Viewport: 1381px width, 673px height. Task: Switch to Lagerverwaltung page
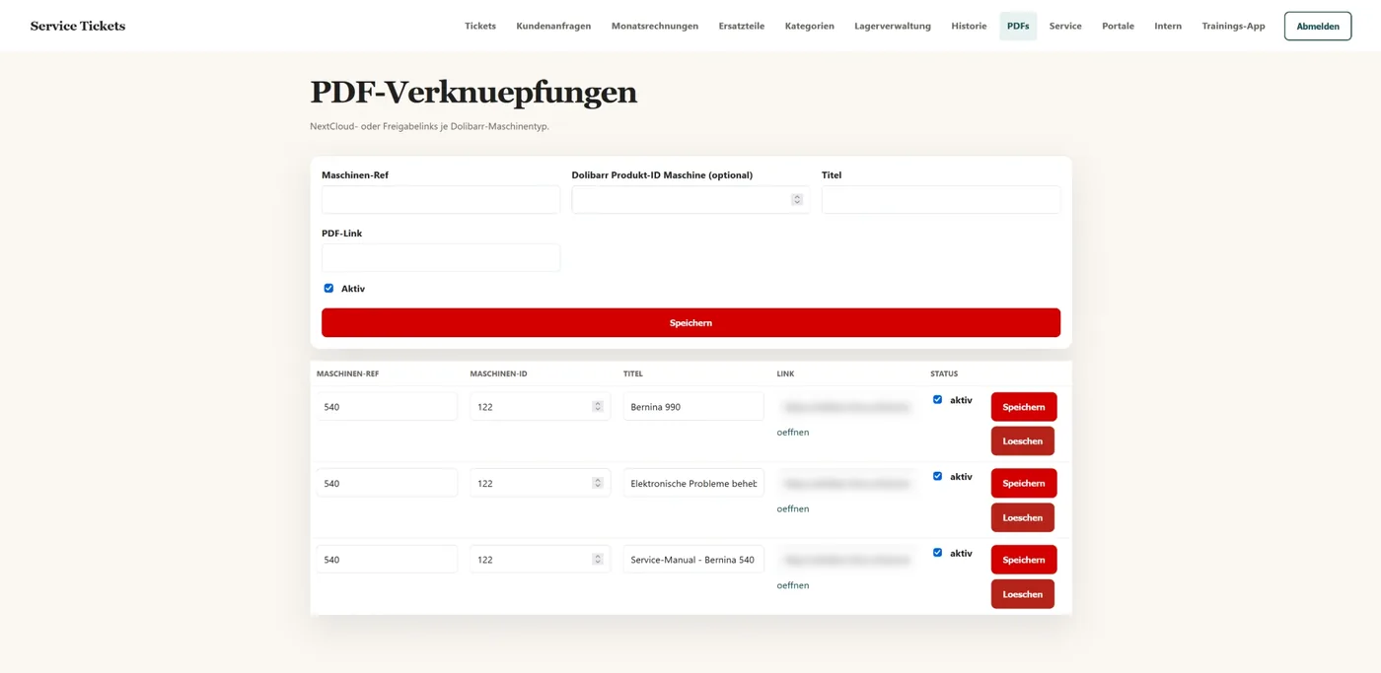click(893, 26)
